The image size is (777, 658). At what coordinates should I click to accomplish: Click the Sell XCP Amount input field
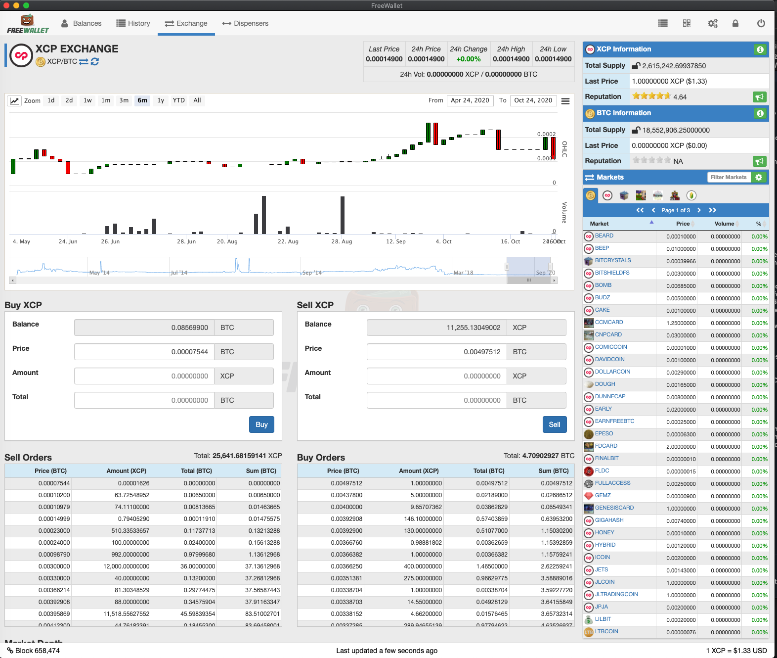click(437, 376)
